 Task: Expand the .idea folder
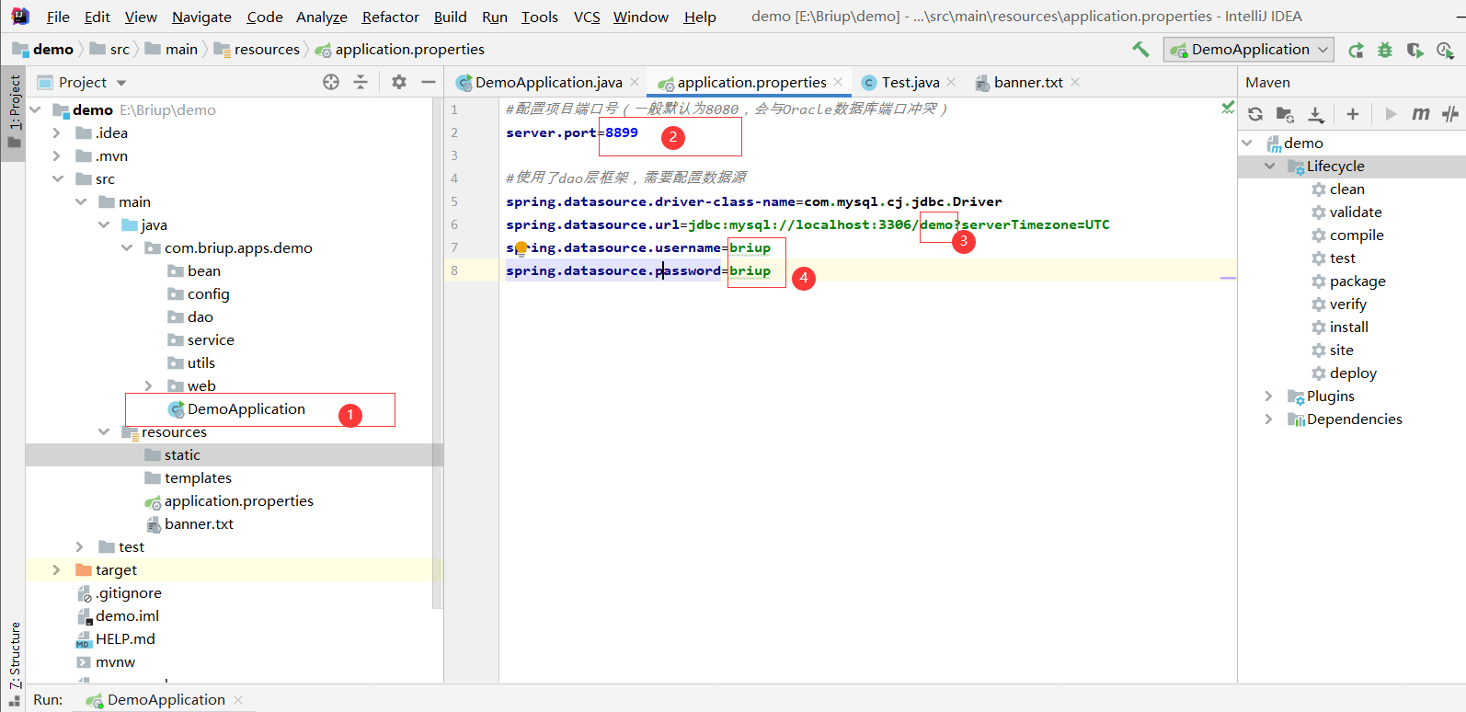click(x=56, y=132)
